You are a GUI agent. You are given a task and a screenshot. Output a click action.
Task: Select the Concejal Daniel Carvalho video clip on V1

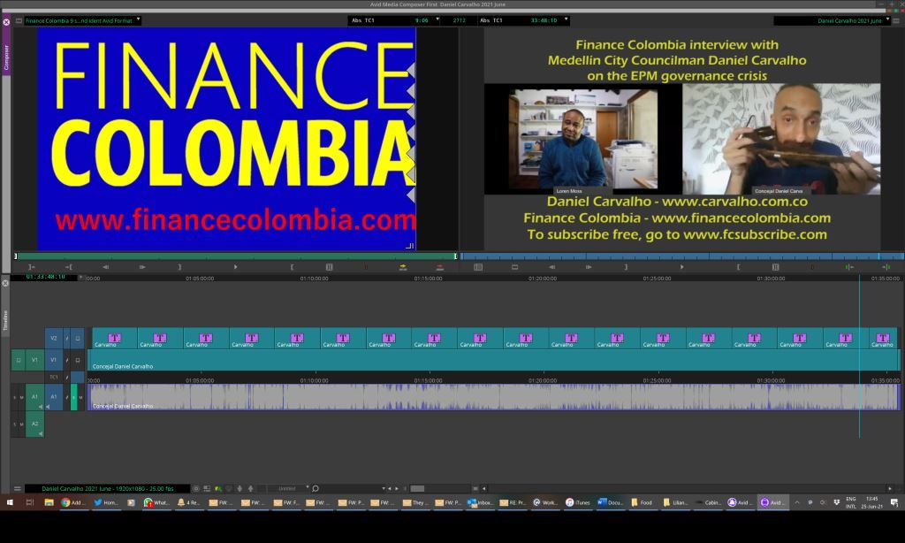tap(493, 360)
